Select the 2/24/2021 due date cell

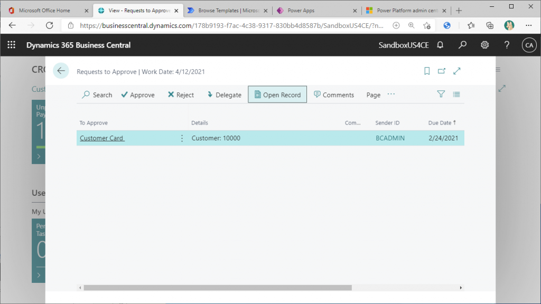(443, 138)
